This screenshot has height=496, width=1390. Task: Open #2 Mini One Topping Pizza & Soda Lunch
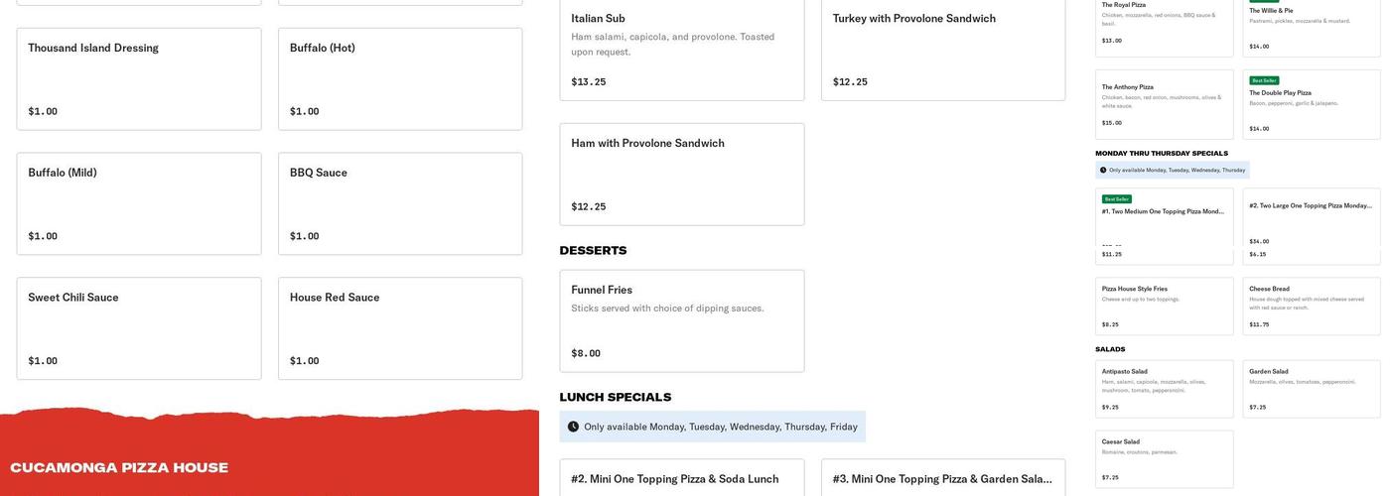pyautogui.click(x=682, y=478)
